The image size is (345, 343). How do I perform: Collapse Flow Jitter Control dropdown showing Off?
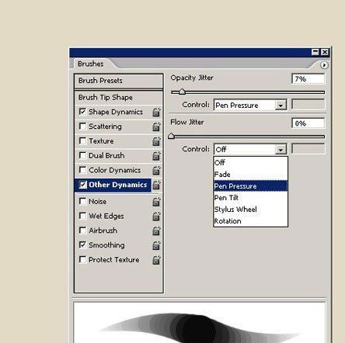pos(250,149)
